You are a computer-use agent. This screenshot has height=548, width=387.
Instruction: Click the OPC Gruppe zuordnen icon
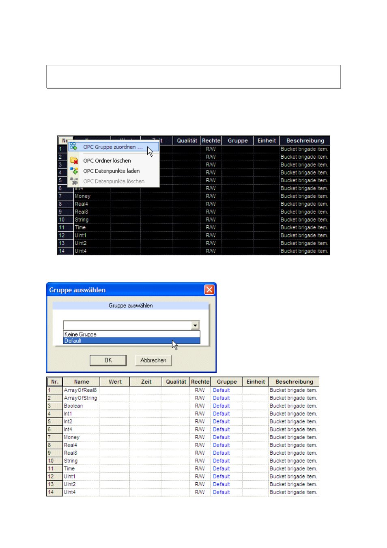pos(73,147)
